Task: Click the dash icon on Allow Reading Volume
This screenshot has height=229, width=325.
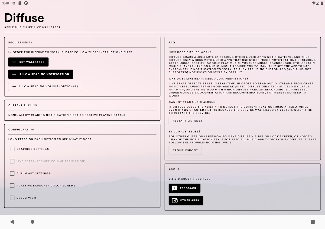Action: point(14,87)
